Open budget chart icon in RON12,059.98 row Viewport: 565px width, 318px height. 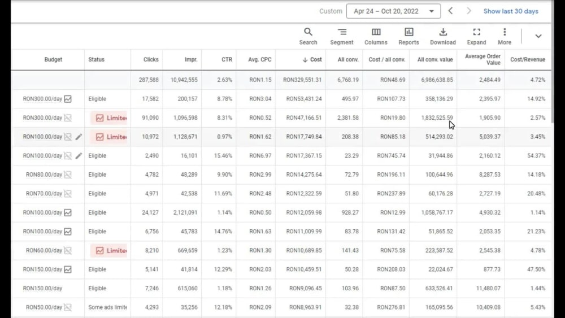(68, 212)
